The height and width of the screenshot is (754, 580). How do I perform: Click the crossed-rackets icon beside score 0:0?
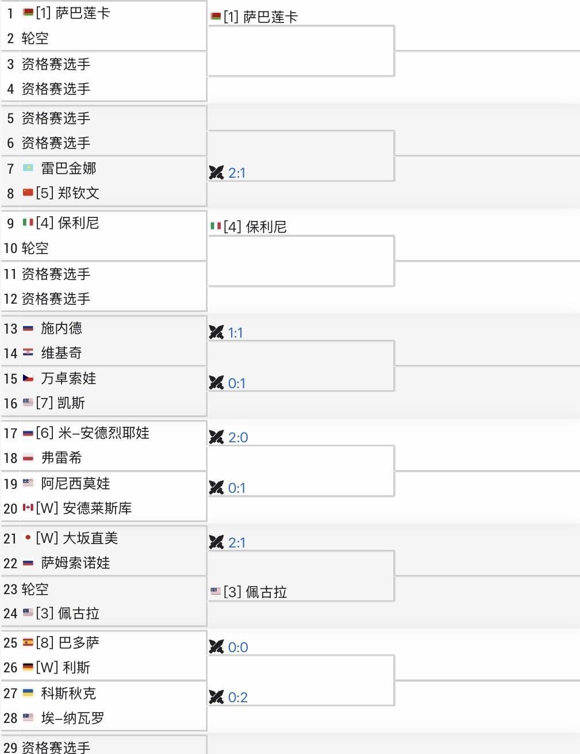click(x=216, y=647)
